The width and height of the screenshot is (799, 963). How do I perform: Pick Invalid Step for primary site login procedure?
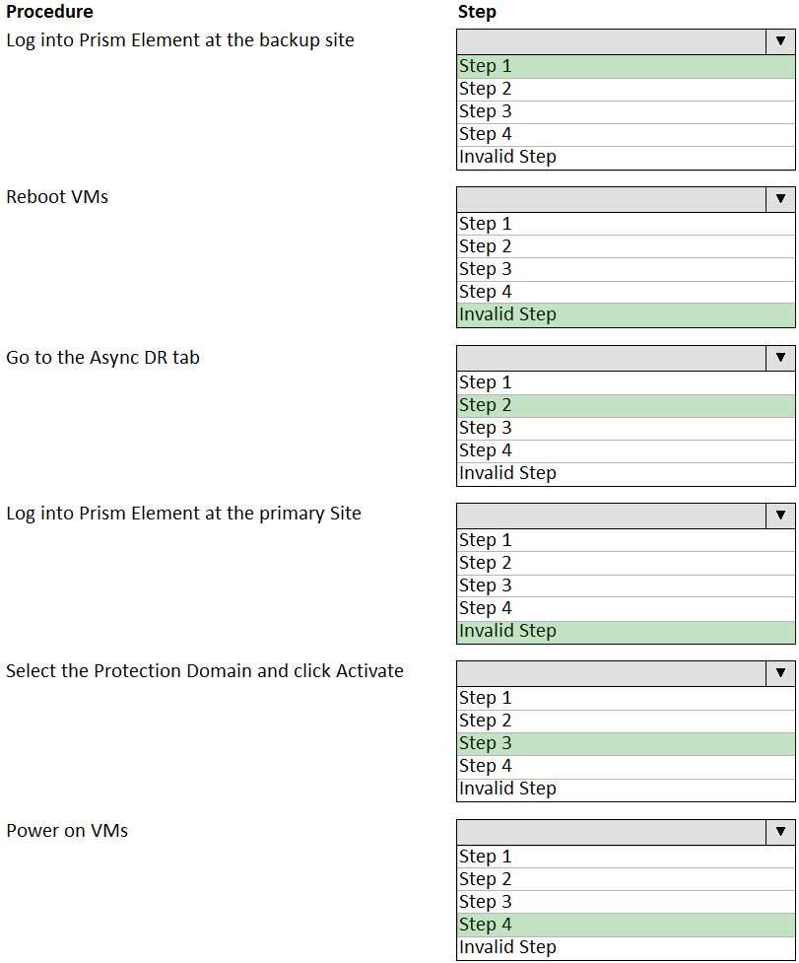[626, 631]
